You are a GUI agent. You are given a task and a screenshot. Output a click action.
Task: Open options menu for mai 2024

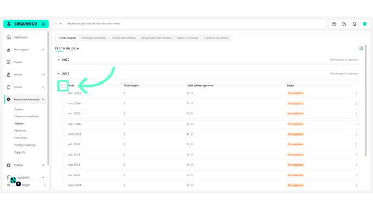click(x=356, y=165)
